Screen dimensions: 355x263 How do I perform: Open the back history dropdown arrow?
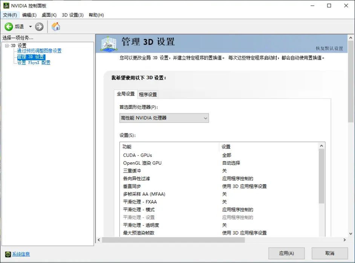[x=31, y=27]
